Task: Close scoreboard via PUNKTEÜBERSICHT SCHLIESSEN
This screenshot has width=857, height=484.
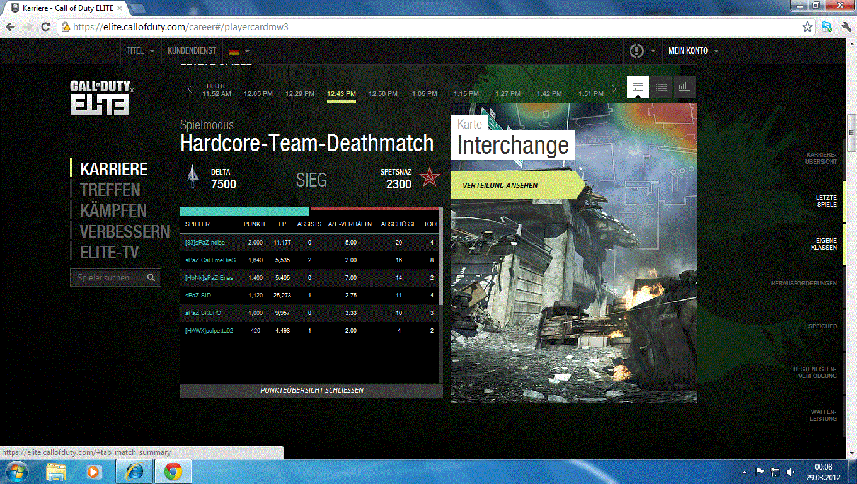Action: [x=311, y=391]
